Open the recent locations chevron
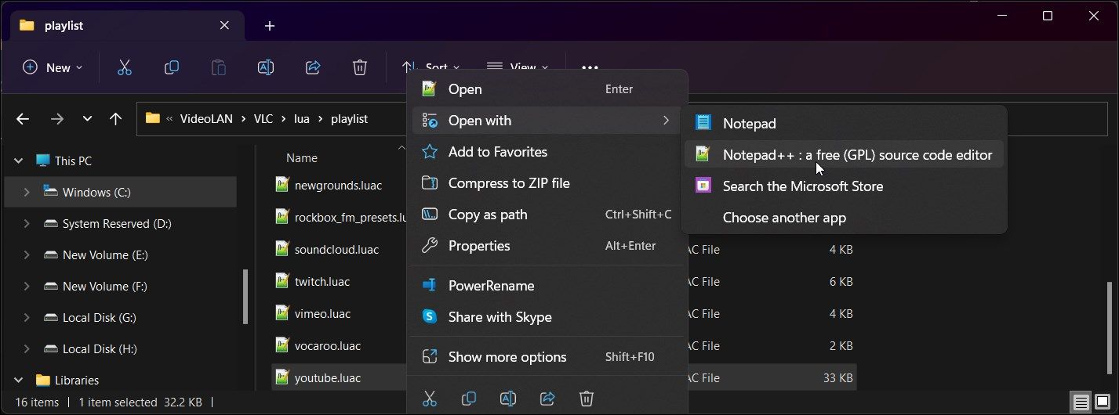1119x415 pixels. (x=87, y=119)
